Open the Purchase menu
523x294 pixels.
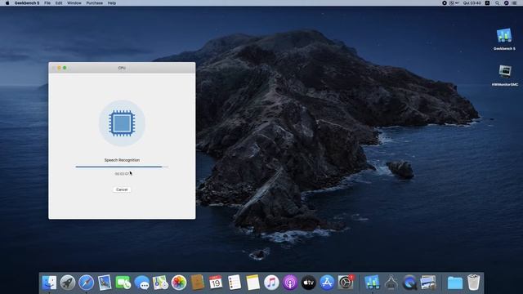(95, 3)
